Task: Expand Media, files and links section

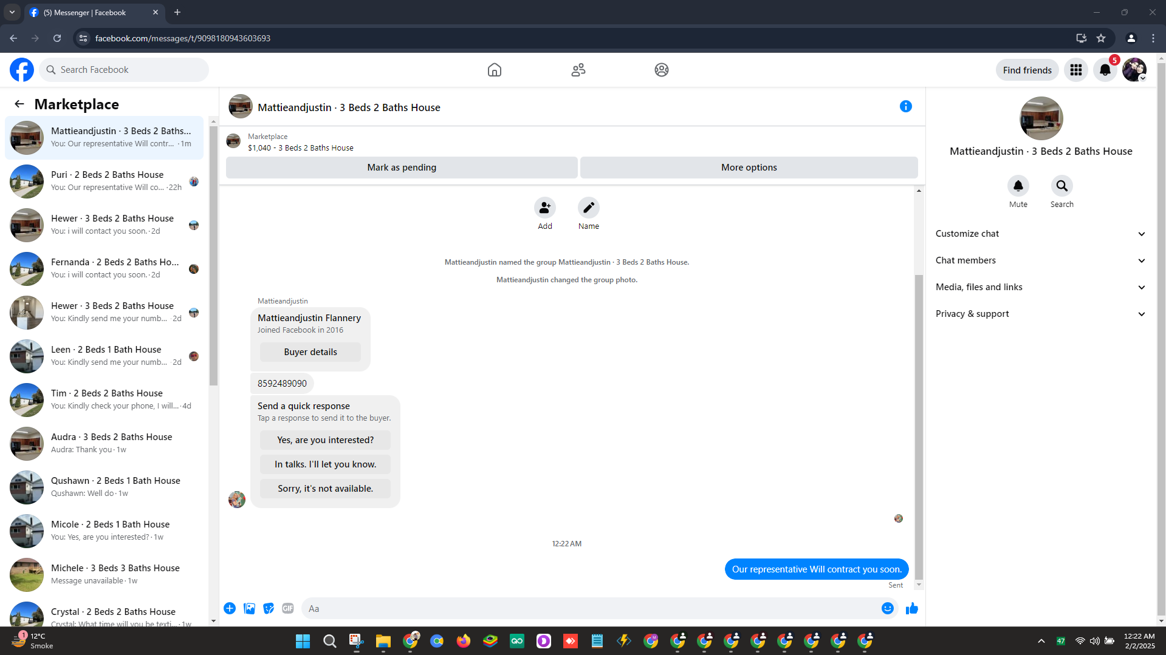Action: [1041, 287]
